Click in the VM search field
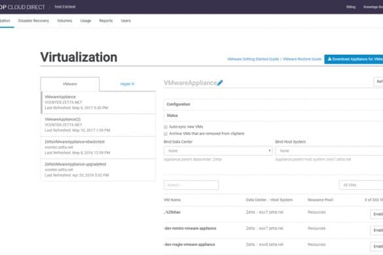Image resolution: width=383 pixels, height=255 pixels. click(x=191, y=185)
